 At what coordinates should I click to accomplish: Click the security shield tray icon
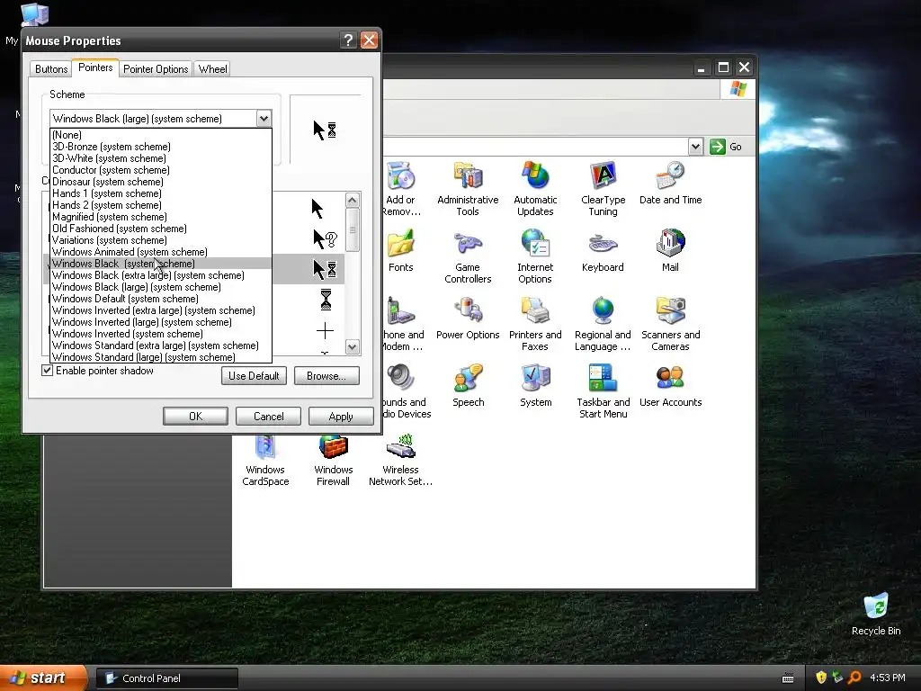click(821, 678)
